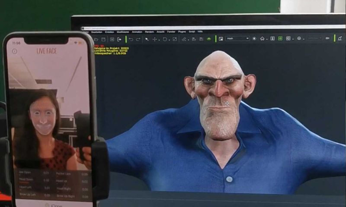Open the greyed camera selection combo box
346x207 pixels.
click(315, 38)
